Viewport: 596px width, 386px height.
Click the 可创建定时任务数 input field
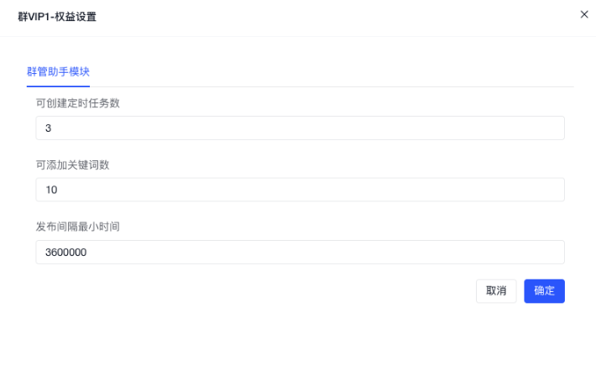pos(300,128)
